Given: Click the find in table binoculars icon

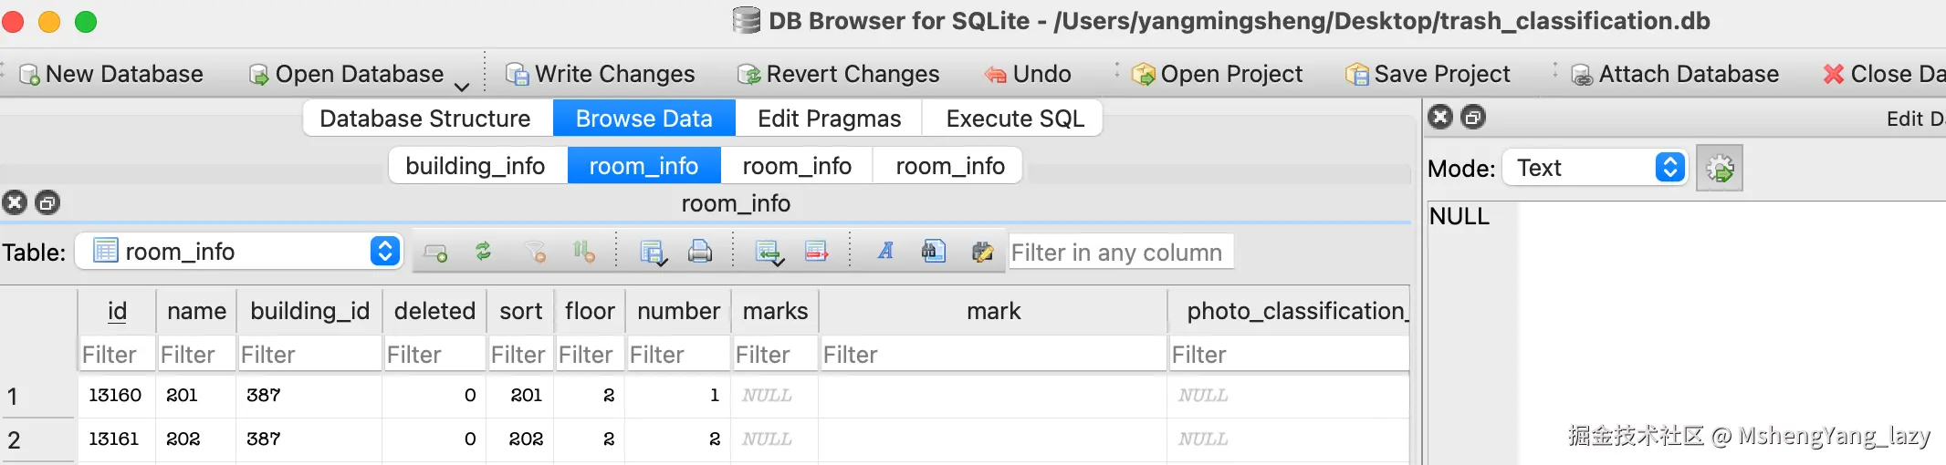Looking at the screenshot, I should (933, 252).
